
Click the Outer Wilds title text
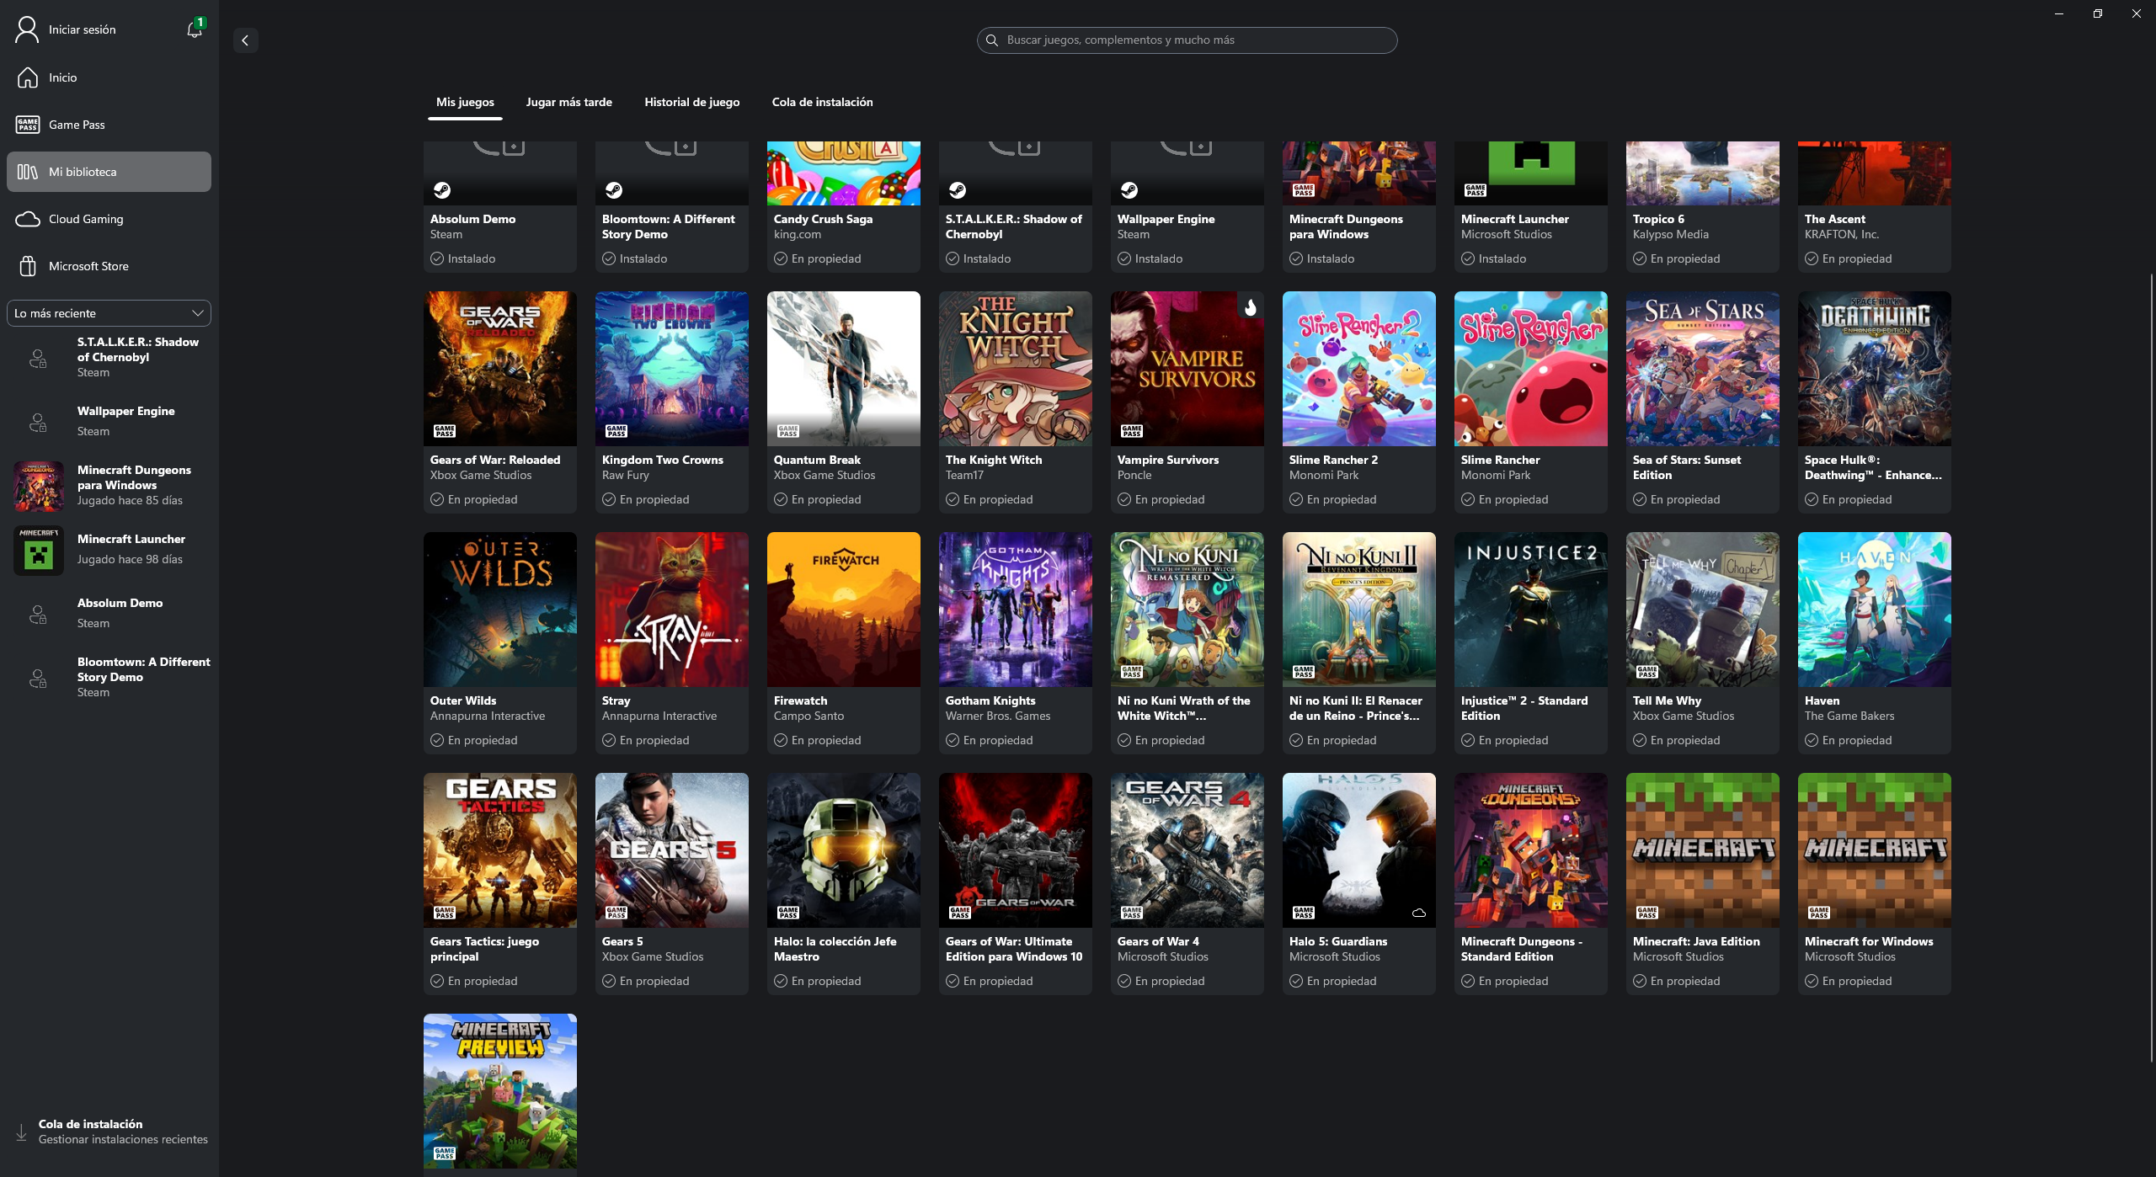tap(463, 700)
